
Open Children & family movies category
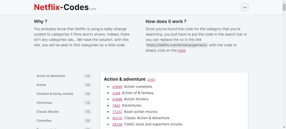click(x=64, y=94)
